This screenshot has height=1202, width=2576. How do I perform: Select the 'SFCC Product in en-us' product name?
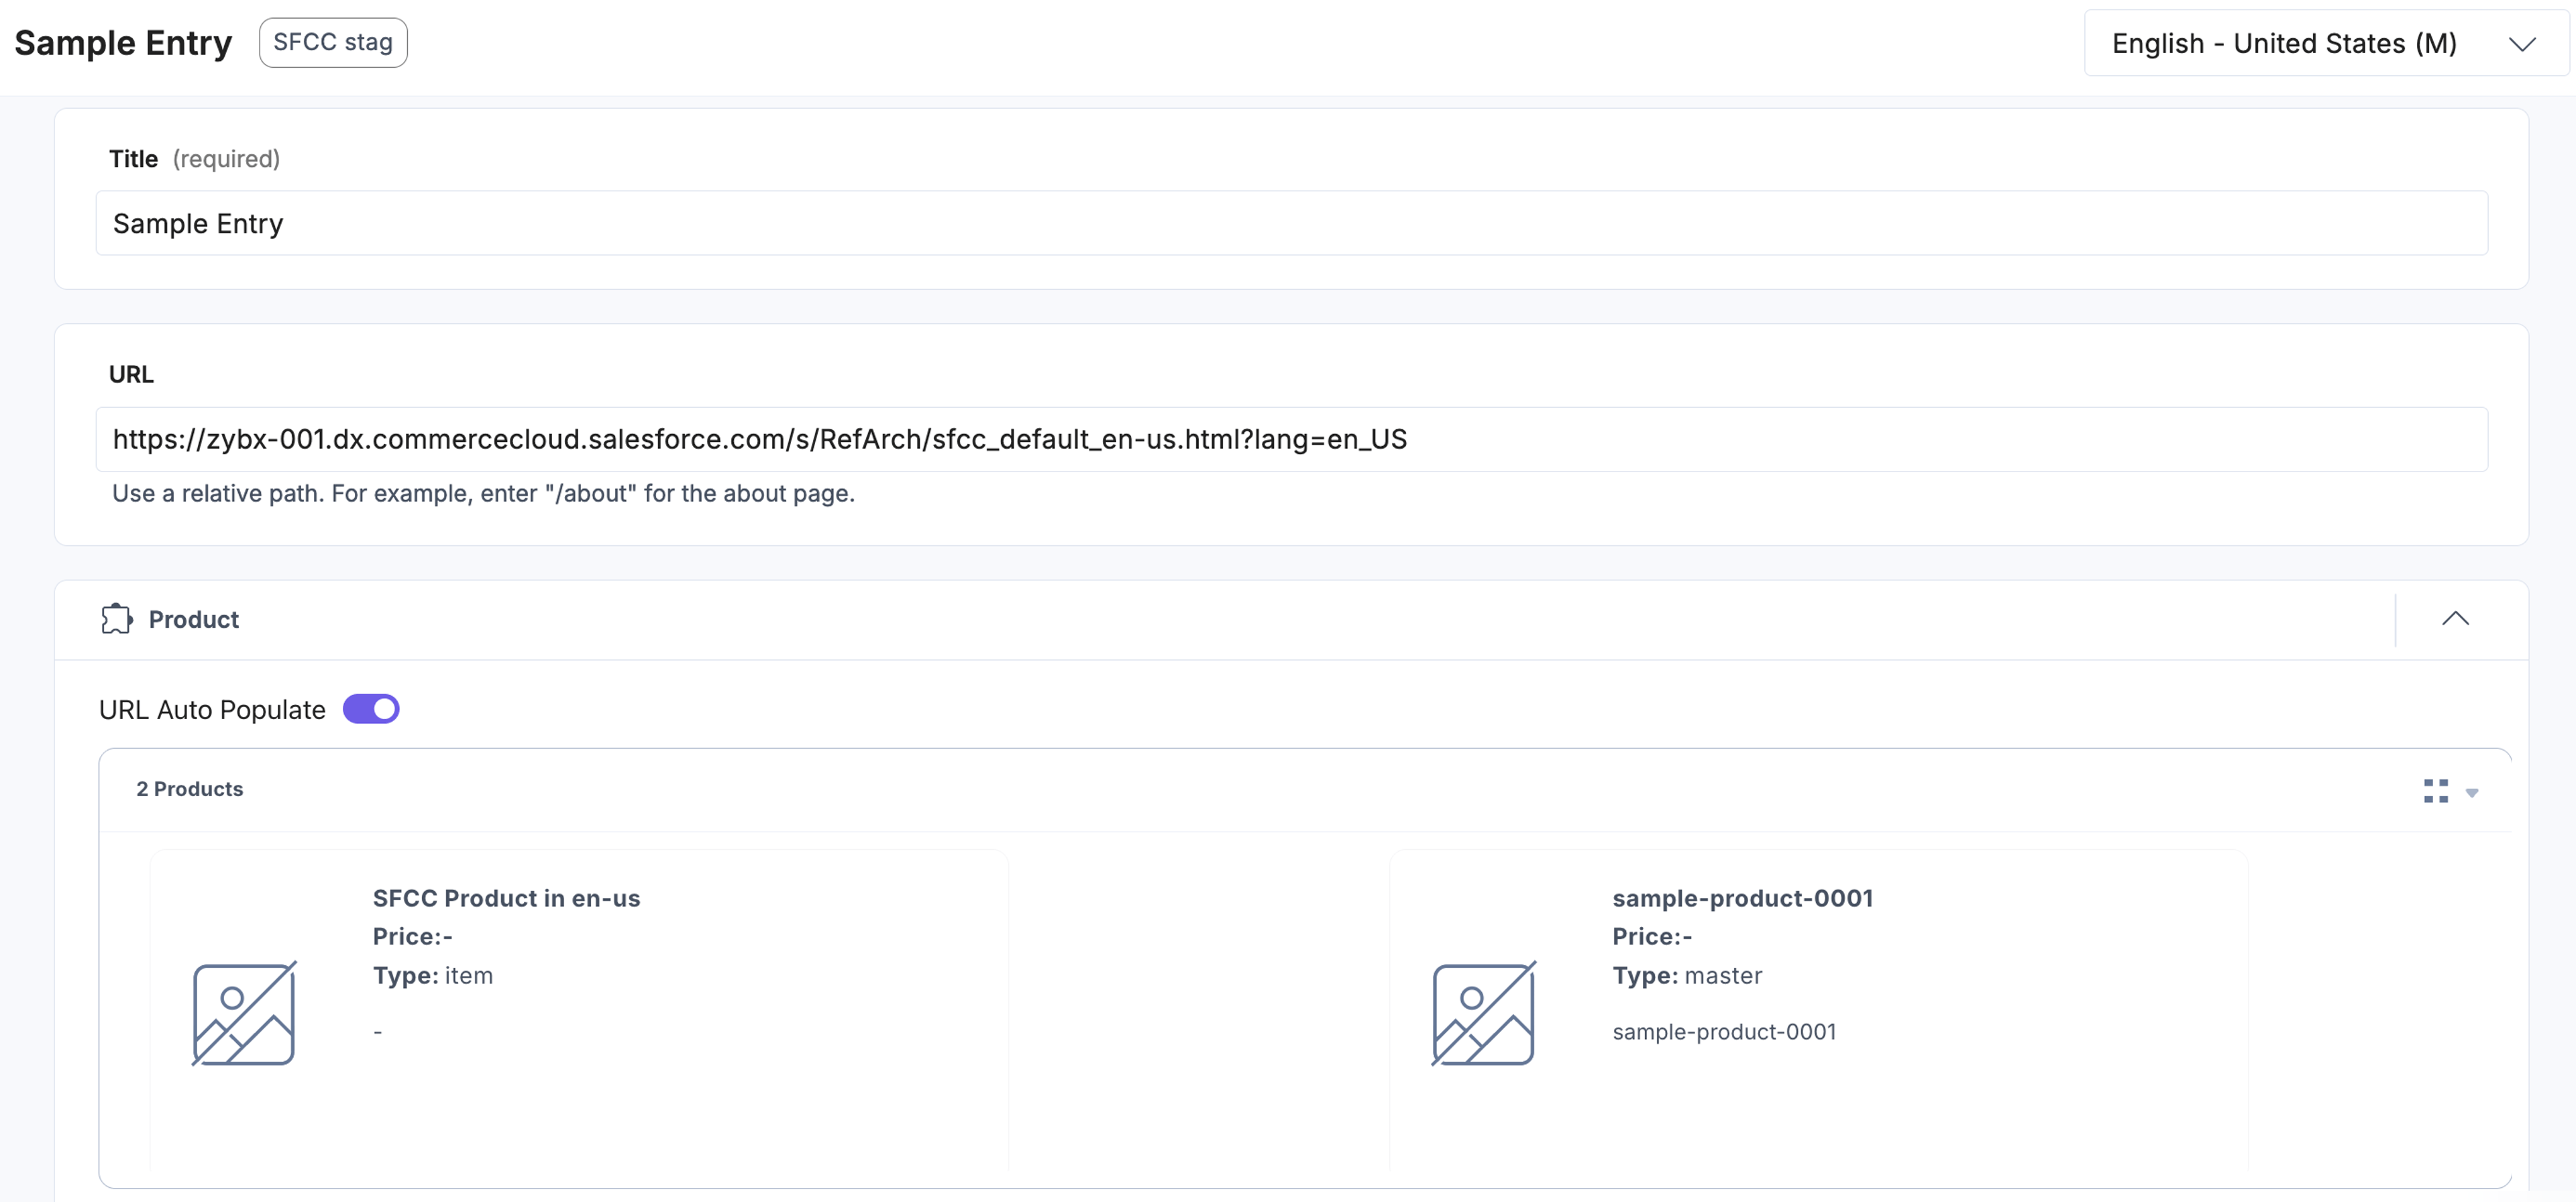[x=506, y=898]
